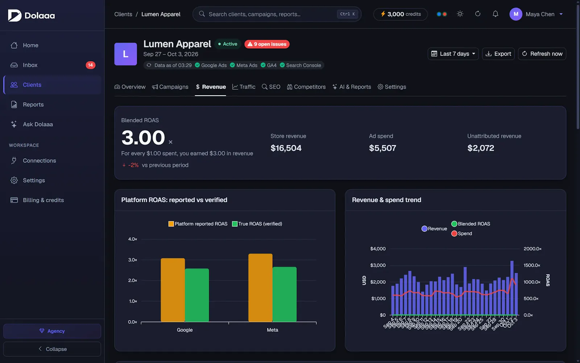The height and width of the screenshot is (363, 580).
Task: Toggle Spend series in trend legend
Action: pos(461,233)
